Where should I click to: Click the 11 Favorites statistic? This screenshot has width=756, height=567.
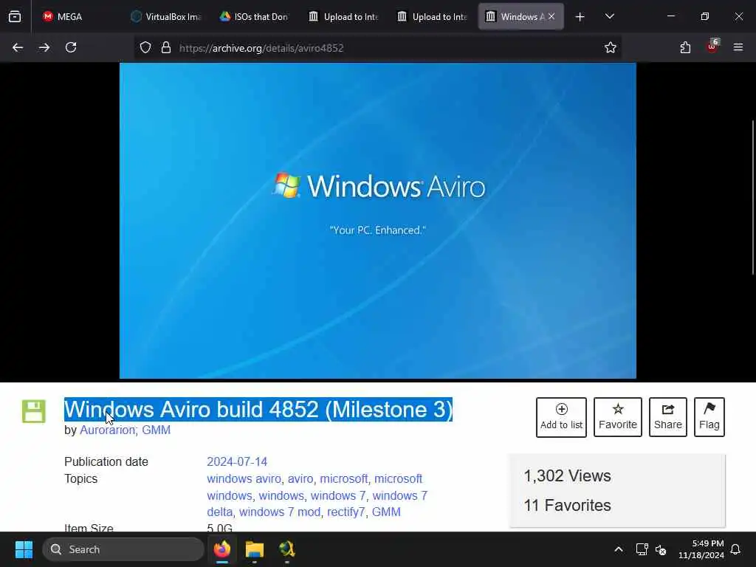[x=567, y=505]
